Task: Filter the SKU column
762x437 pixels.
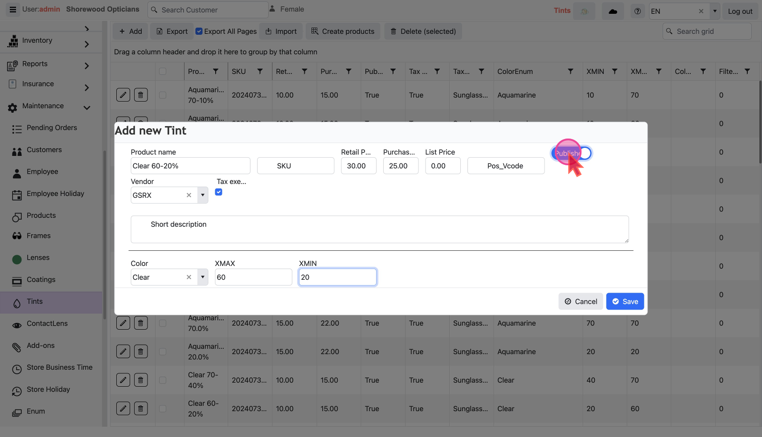Action: point(260,71)
